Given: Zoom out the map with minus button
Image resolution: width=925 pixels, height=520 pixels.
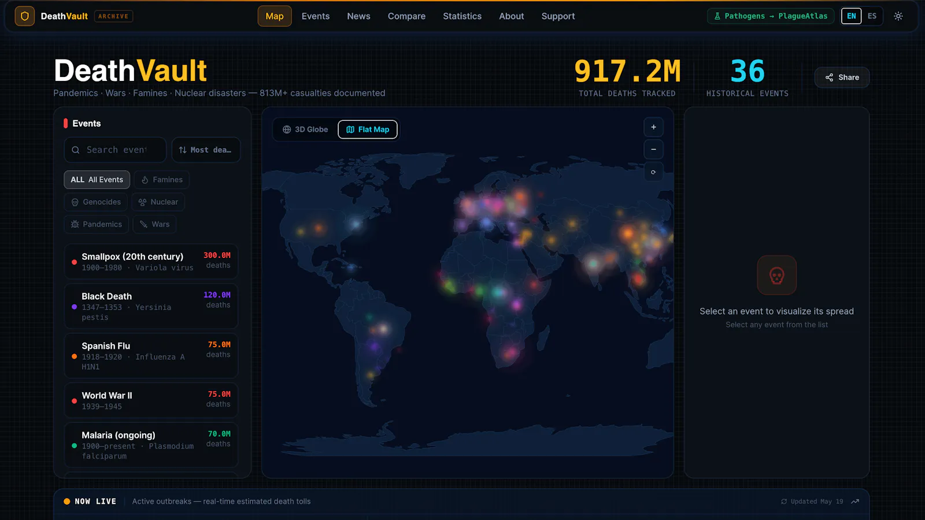Looking at the screenshot, I should pyautogui.click(x=653, y=149).
